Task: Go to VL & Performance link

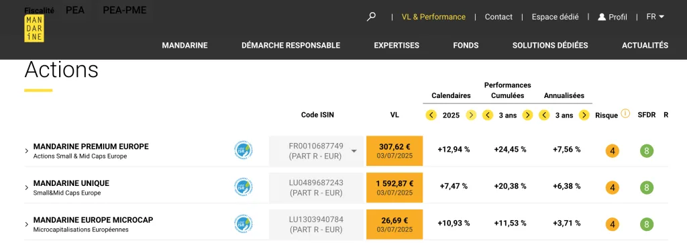Action: pos(433,17)
